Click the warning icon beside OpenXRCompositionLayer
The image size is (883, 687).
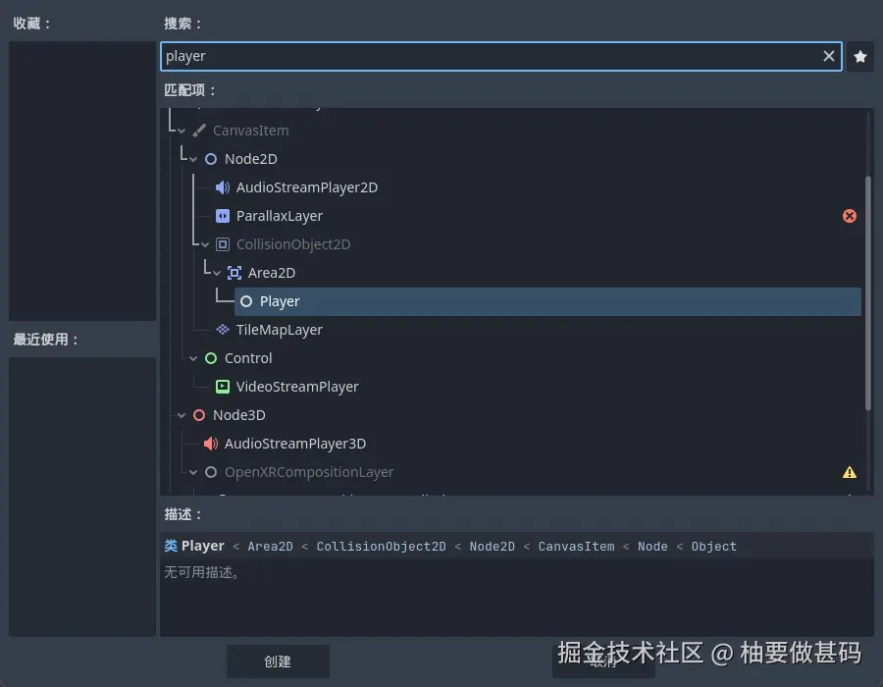point(849,471)
